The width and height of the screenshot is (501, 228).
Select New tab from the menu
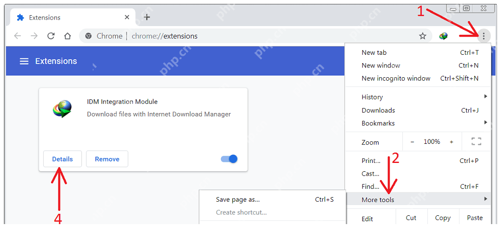click(x=418, y=52)
